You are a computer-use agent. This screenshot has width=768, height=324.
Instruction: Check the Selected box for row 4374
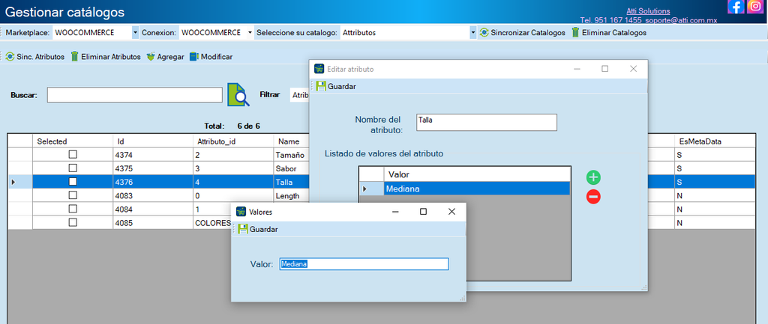73,154
